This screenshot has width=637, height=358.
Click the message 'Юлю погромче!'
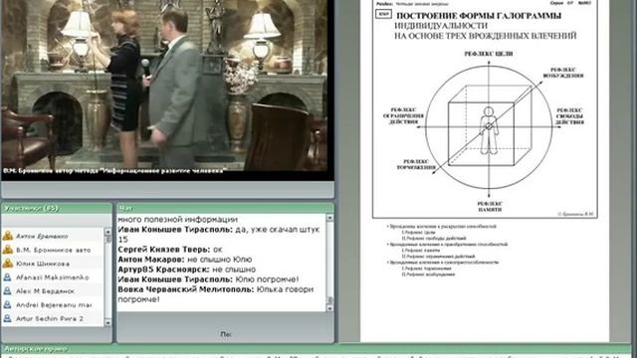(267, 279)
